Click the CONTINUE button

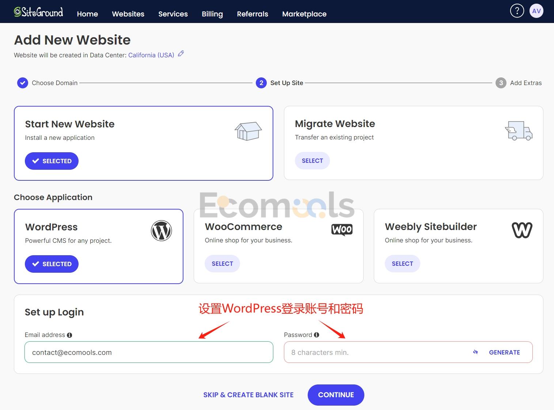(x=336, y=395)
